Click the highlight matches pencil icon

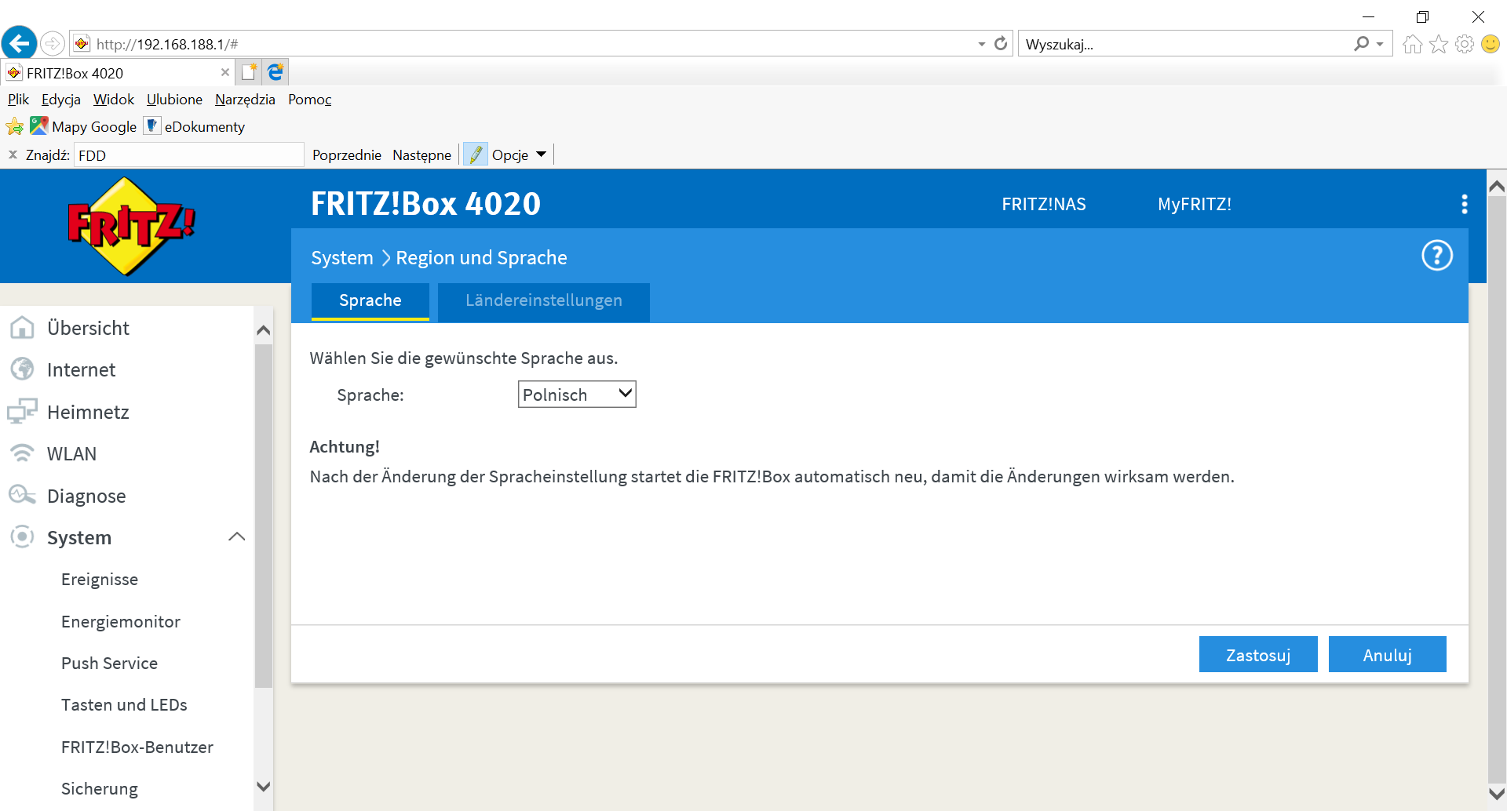coord(476,155)
